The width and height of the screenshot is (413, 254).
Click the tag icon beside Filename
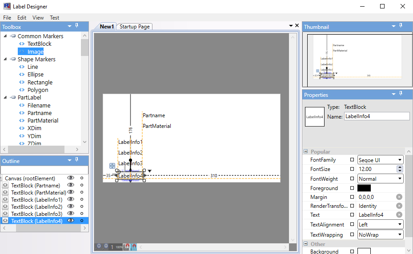(x=22, y=105)
